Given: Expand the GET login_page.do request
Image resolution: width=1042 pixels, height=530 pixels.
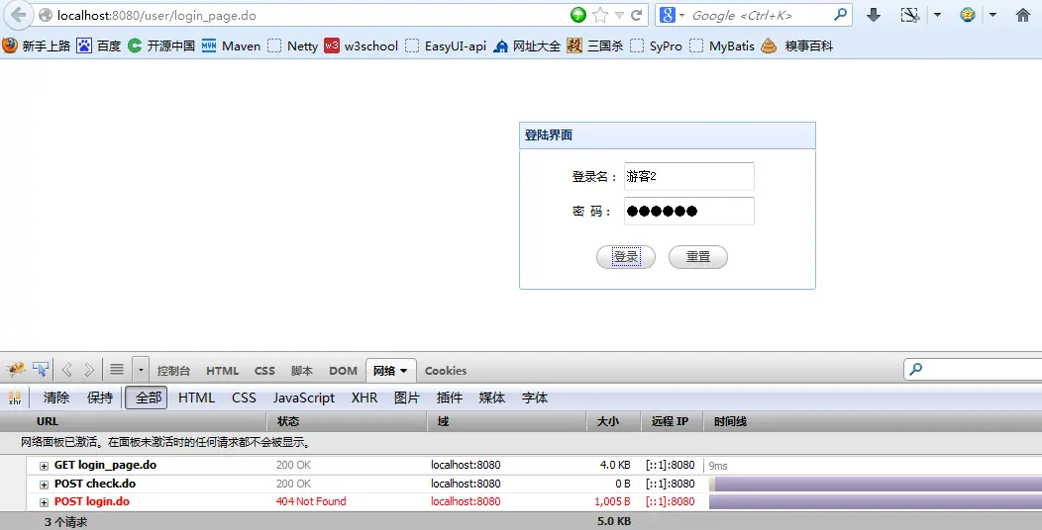Looking at the screenshot, I should click(44, 466).
